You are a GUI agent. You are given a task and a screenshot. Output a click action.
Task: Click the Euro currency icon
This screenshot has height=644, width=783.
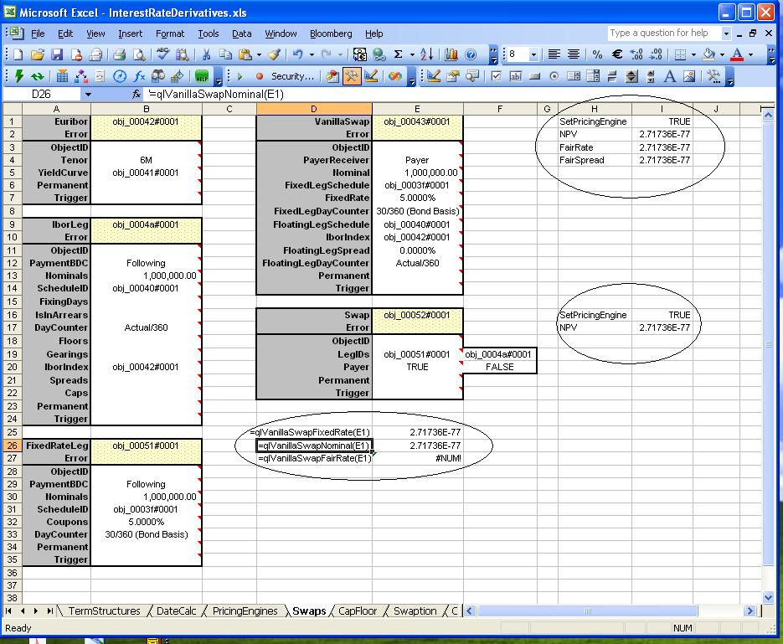click(617, 54)
